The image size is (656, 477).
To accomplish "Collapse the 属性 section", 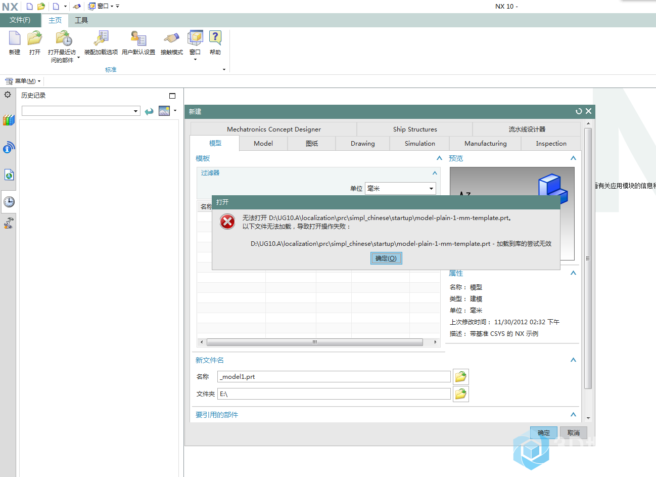I will click(x=573, y=273).
